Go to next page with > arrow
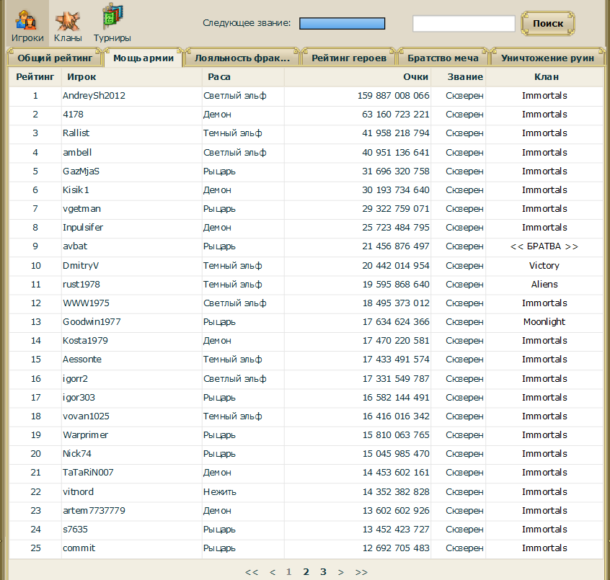 [x=341, y=572]
